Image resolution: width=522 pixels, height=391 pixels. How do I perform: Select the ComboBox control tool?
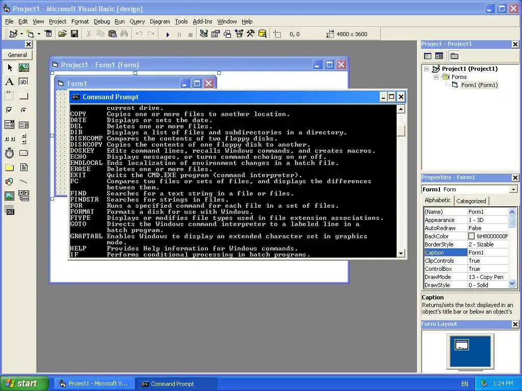coord(10,125)
